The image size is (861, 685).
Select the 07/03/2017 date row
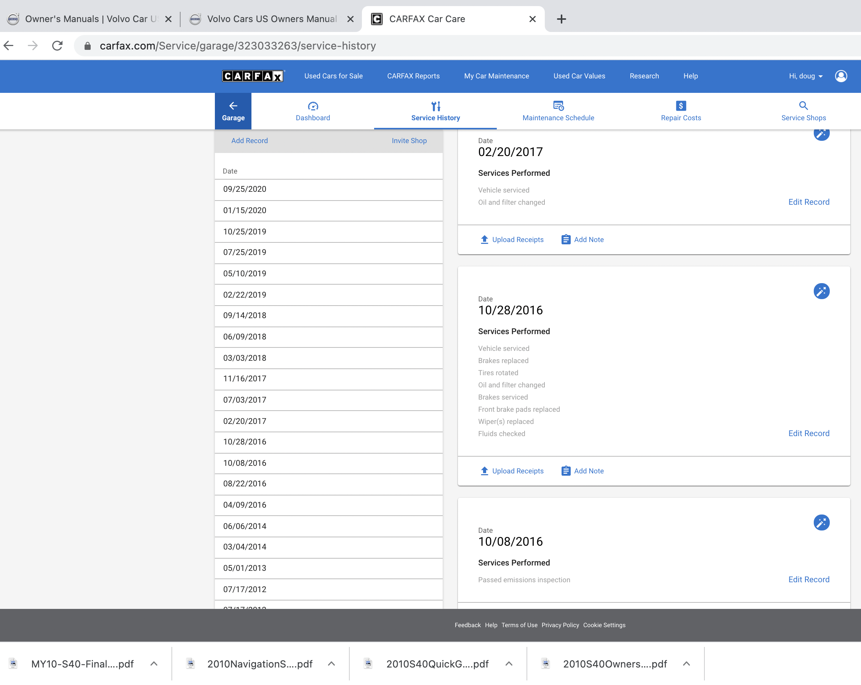coord(328,400)
